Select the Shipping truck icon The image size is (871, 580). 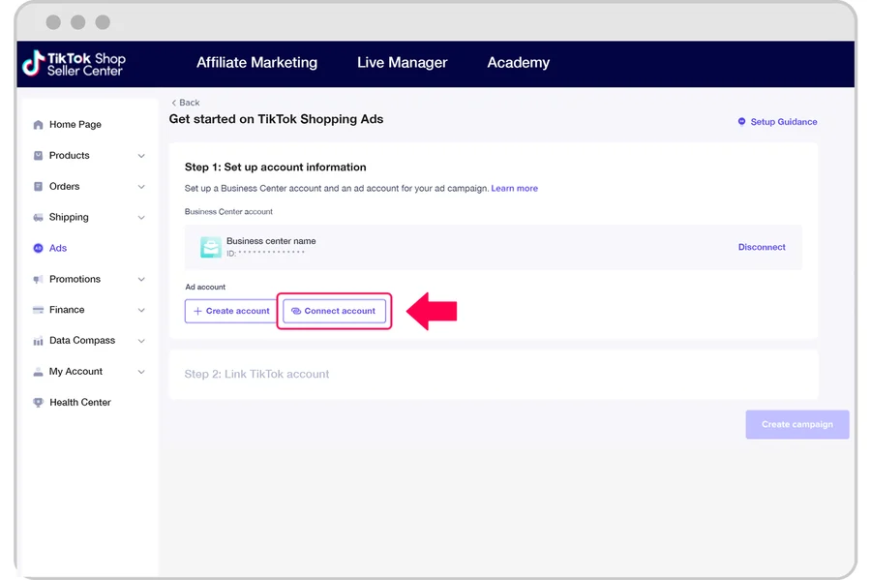tap(37, 217)
